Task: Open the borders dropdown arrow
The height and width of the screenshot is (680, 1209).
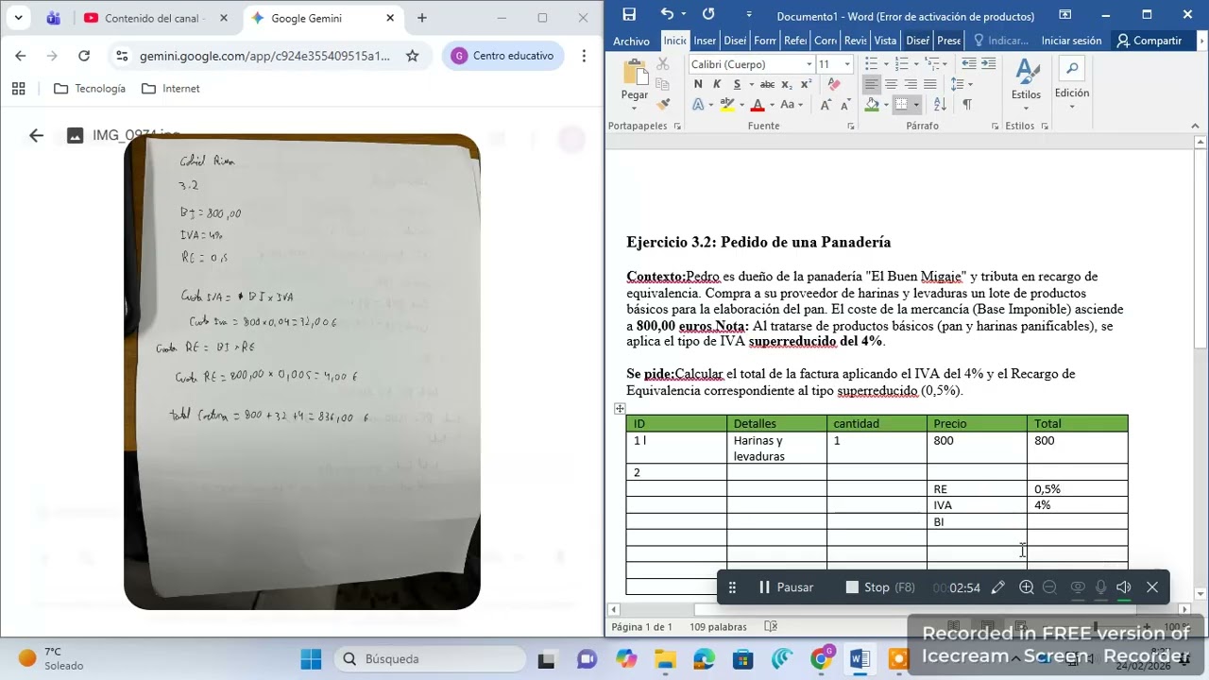Action: [x=916, y=105]
